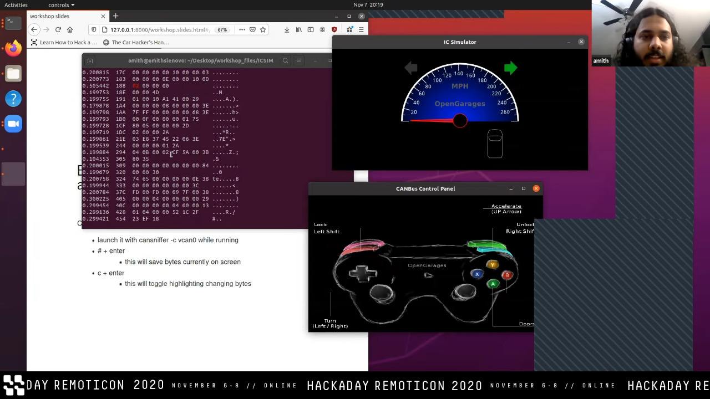Open the Firefox hamburger menu
This screenshot has height=399, width=710.
pyautogui.click(x=361, y=29)
